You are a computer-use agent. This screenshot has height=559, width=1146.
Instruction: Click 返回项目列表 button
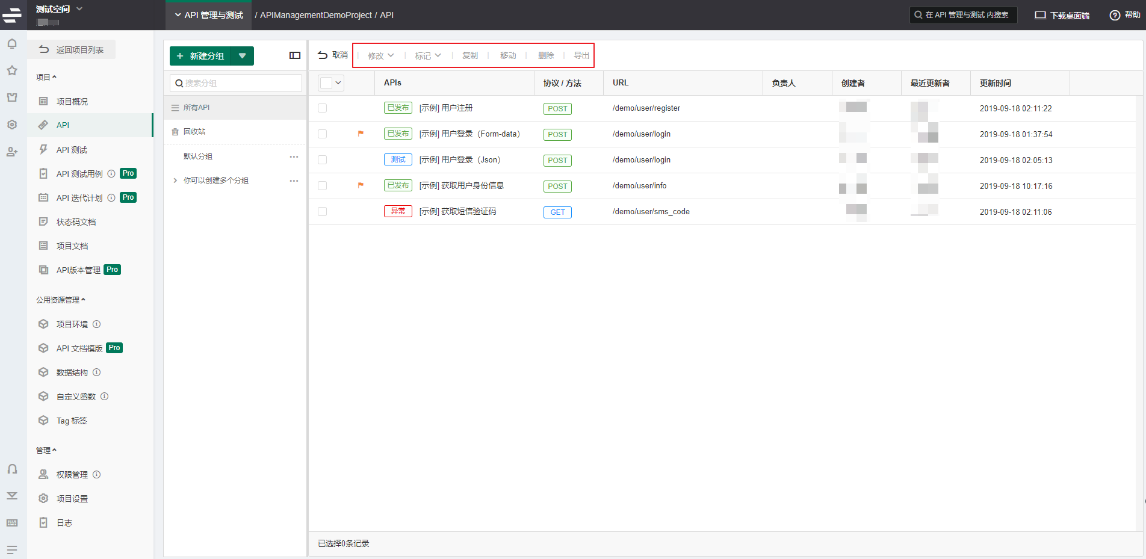coord(72,50)
